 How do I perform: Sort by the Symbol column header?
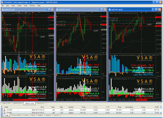tap(69, 107)
